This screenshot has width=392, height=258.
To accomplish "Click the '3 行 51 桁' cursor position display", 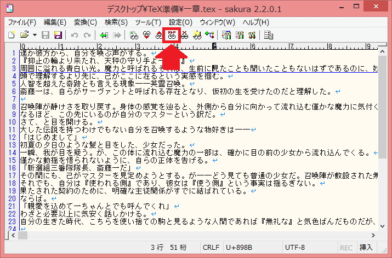I will pos(169,247).
